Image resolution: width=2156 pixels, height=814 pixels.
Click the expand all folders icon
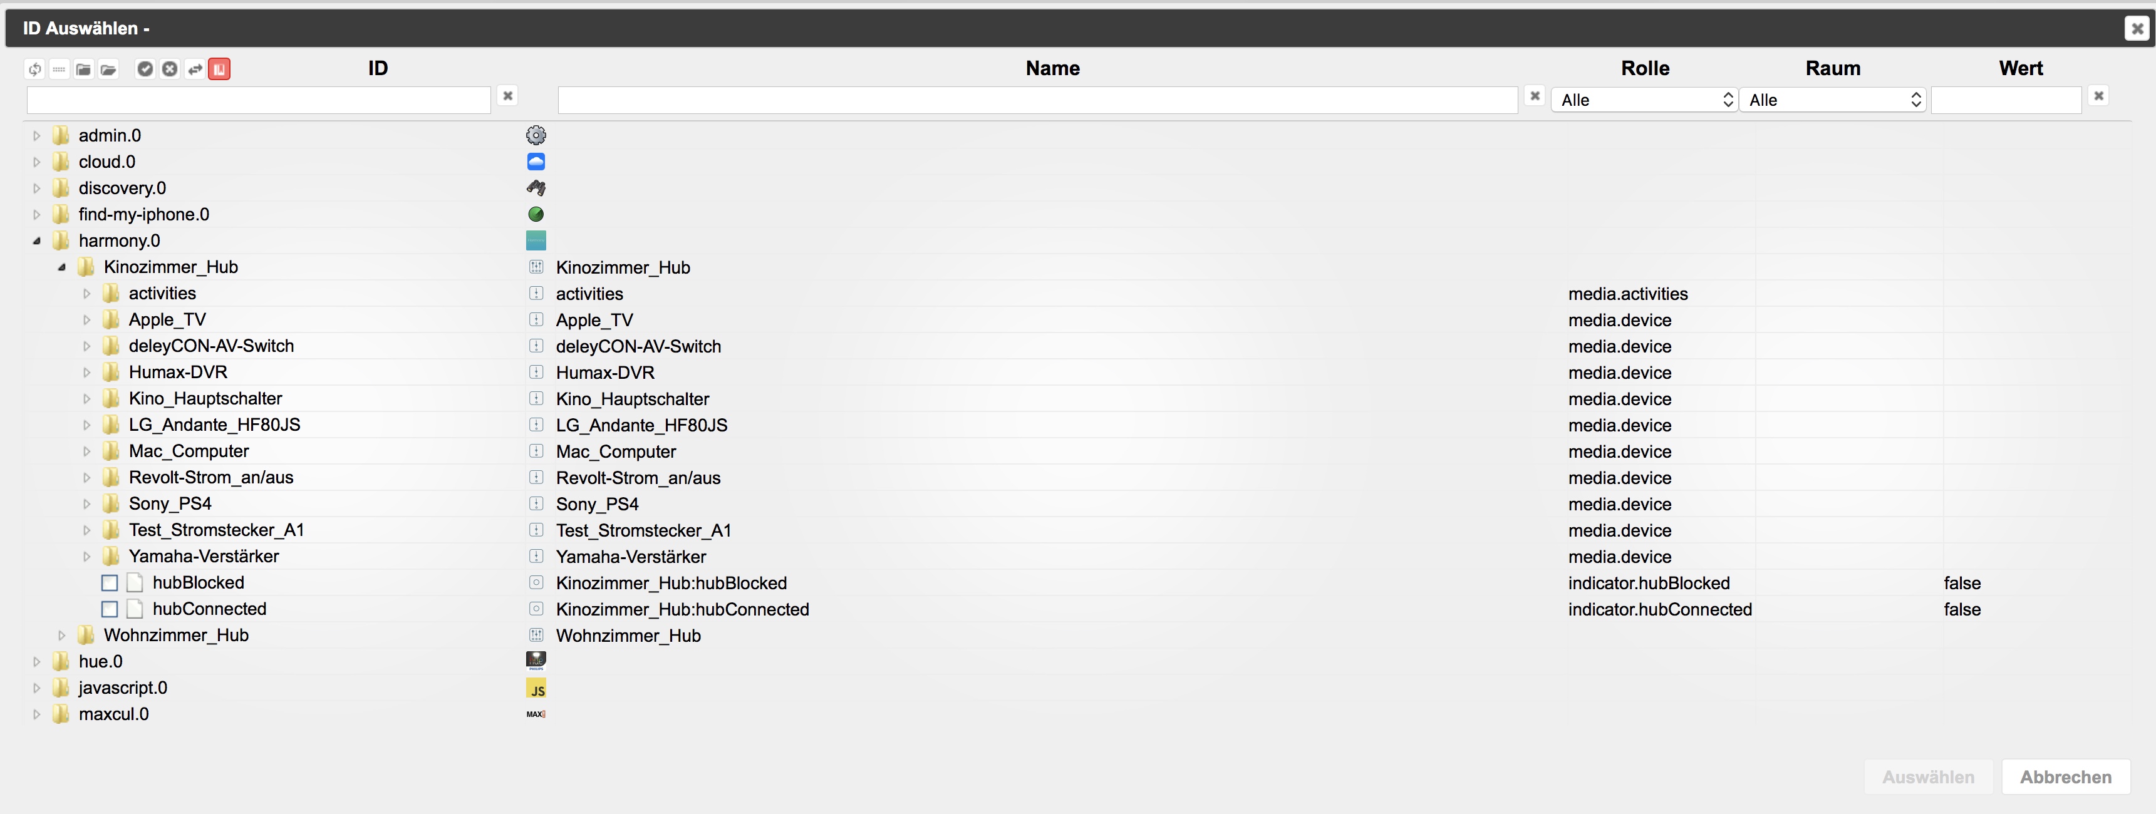(108, 70)
